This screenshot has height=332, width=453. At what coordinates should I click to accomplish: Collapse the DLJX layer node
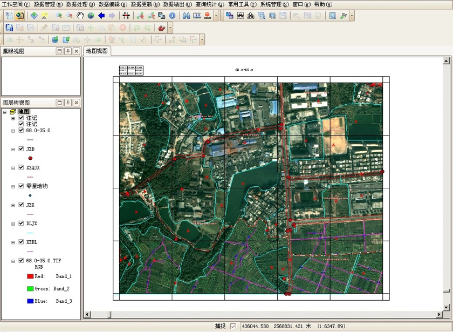pyautogui.click(x=13, y=223)
